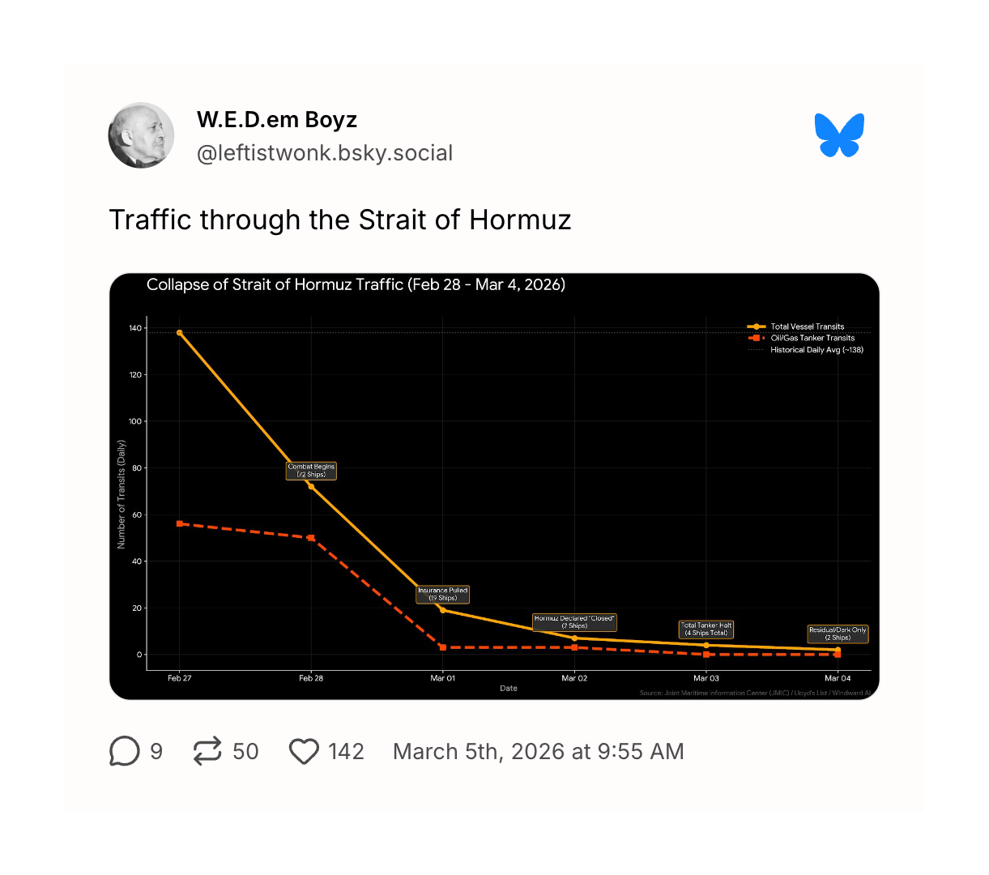
Task: Click the repost count of 50
Action: (245, 752)
